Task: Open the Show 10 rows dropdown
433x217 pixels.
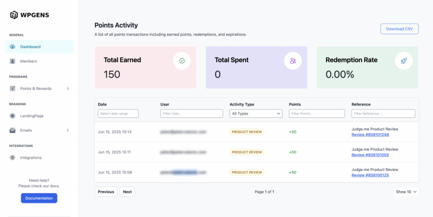Action: click(x=406, y=192)
